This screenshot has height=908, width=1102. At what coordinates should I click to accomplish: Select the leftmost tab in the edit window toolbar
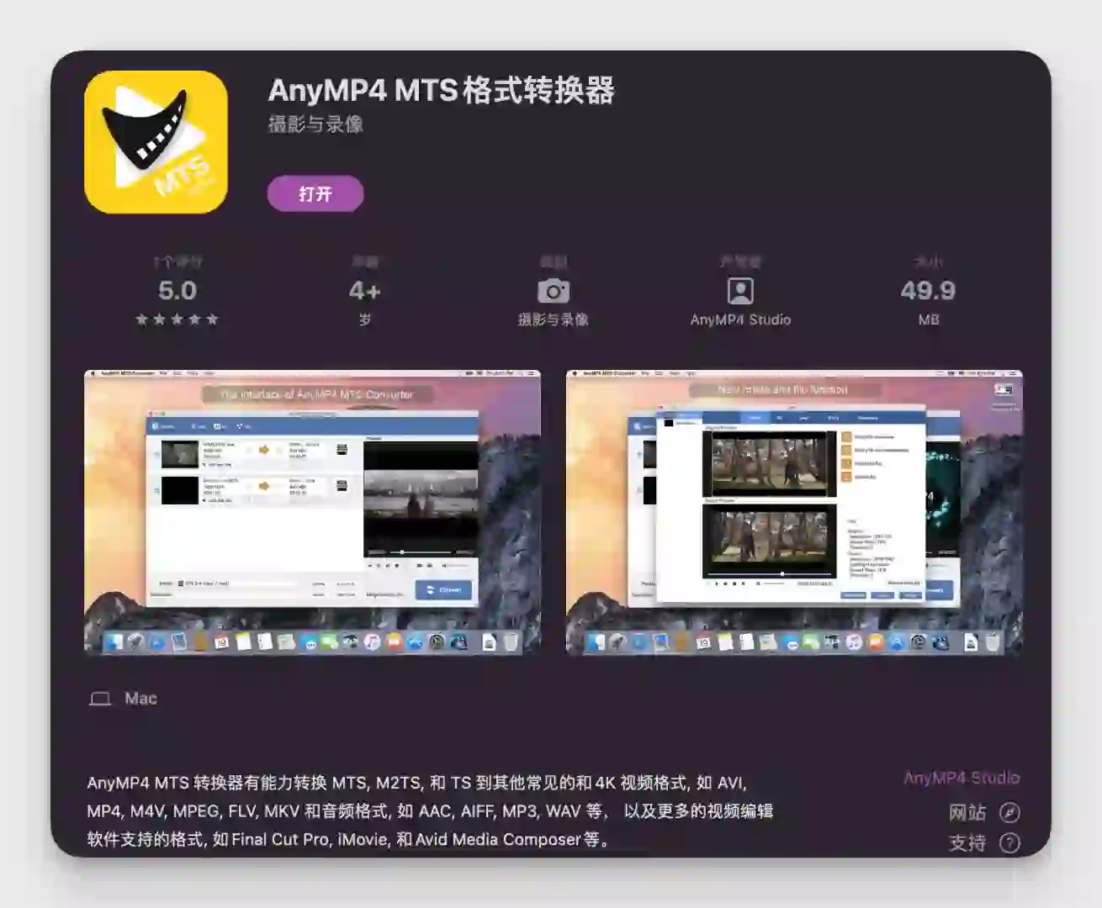755,418
